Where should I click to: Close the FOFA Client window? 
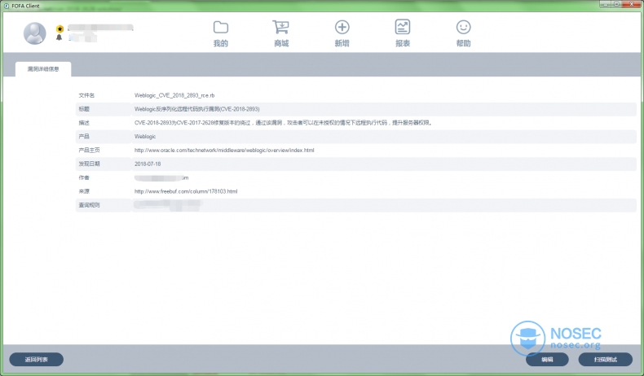[x=632, y=4]
